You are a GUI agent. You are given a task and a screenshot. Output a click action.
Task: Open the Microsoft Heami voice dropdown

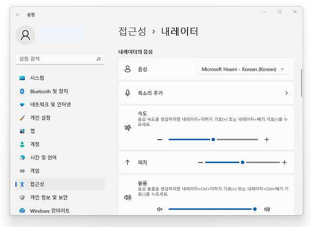coord(243,69)
